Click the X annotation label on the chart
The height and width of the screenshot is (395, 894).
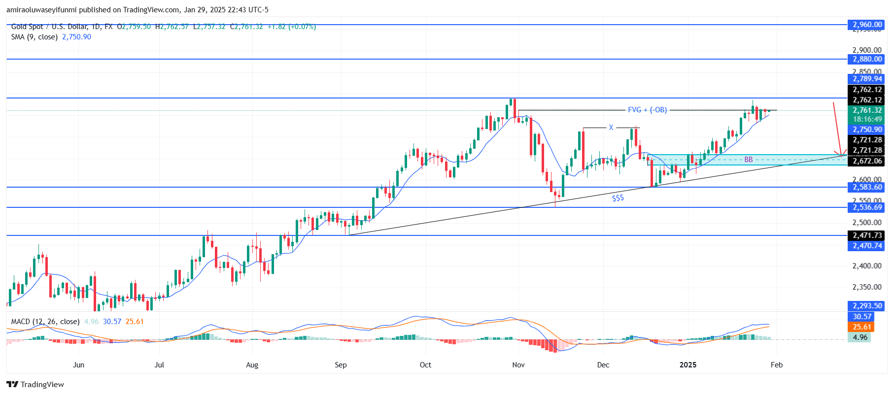(611, 128)
